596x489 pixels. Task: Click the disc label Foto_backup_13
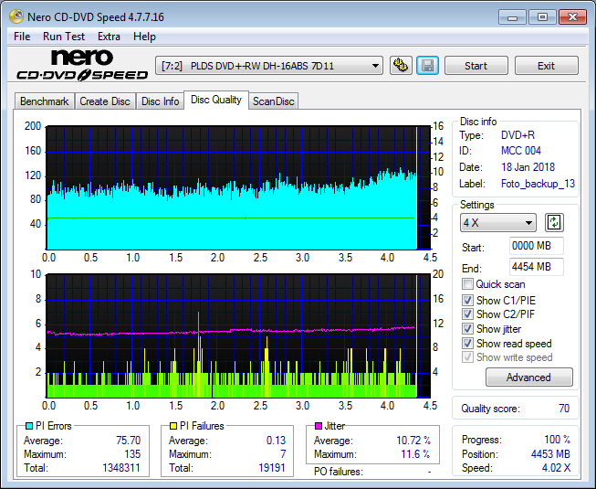pos(538,184)
